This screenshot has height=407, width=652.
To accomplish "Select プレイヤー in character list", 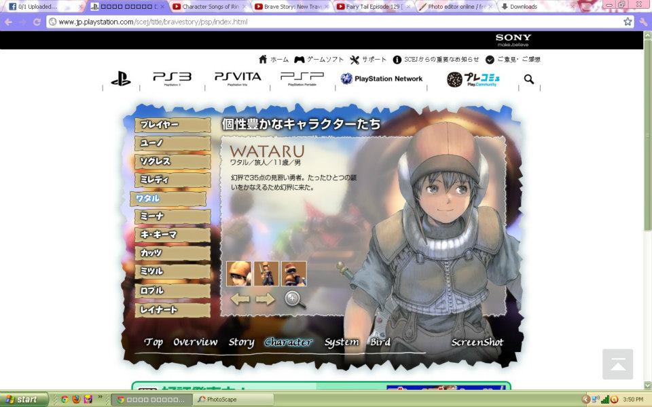I will (173, 125).
